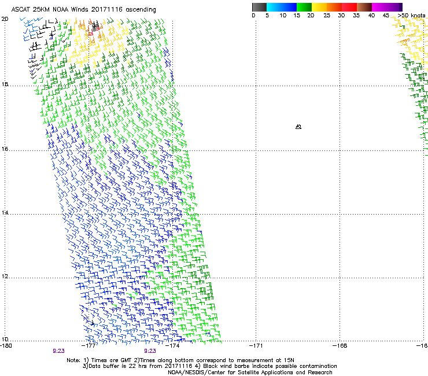
Task: Click latitude label '14' on left axis
Action: click(x=5, y=213)
